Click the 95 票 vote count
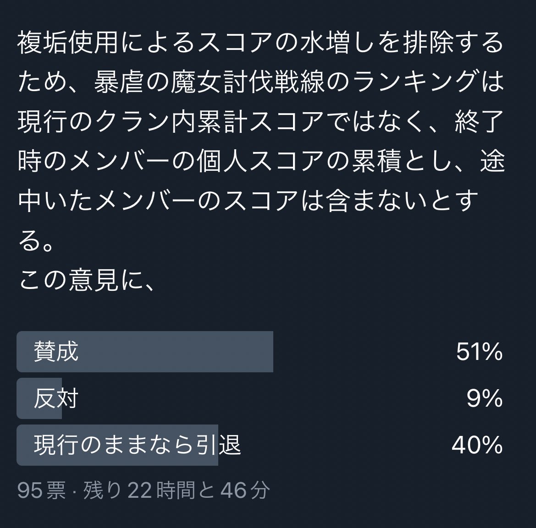The height and width of the screenshot is (528, 536). 41,490
